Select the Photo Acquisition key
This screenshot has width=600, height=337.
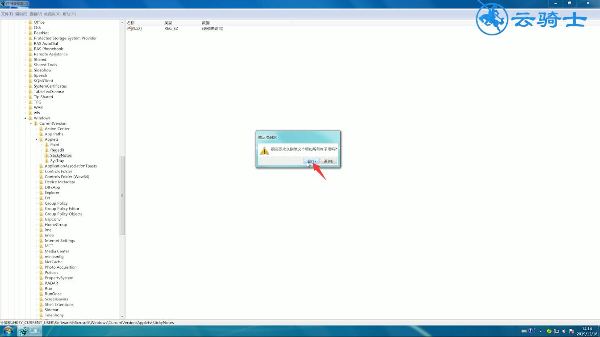click(x=61, y=267)
